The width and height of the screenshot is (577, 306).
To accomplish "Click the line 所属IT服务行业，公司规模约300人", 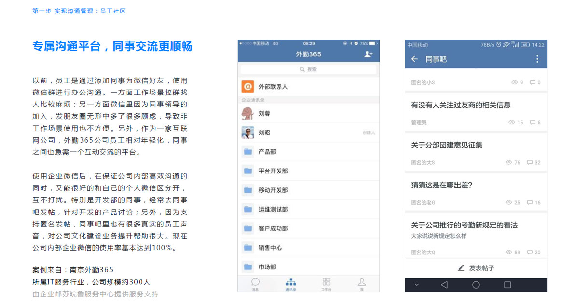I will pyautogui.click(x=91, y=282).
